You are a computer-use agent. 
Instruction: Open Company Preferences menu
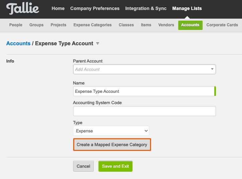pyautogui.click(x=95, y=8)
